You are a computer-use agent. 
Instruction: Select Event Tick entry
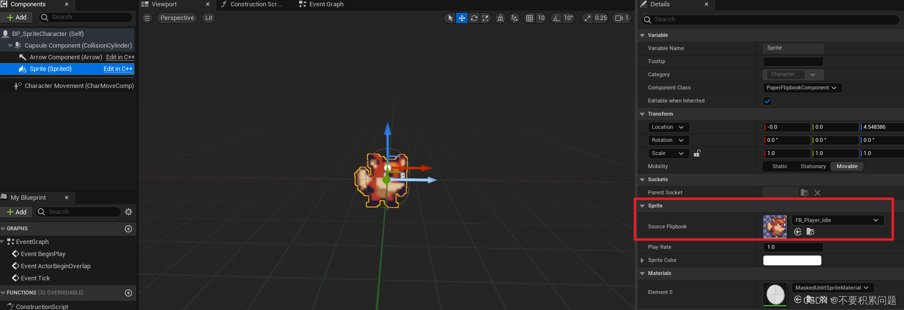pos(35,278)
